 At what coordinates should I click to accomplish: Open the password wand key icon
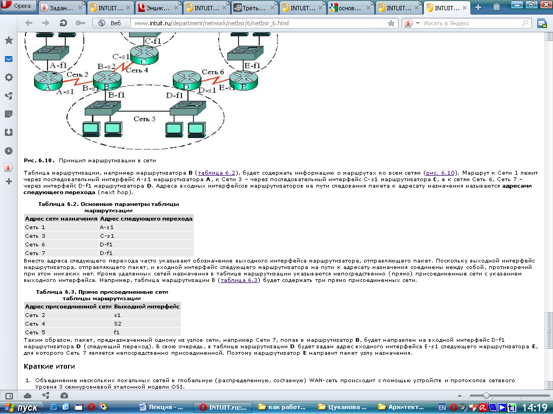point(80,23)
